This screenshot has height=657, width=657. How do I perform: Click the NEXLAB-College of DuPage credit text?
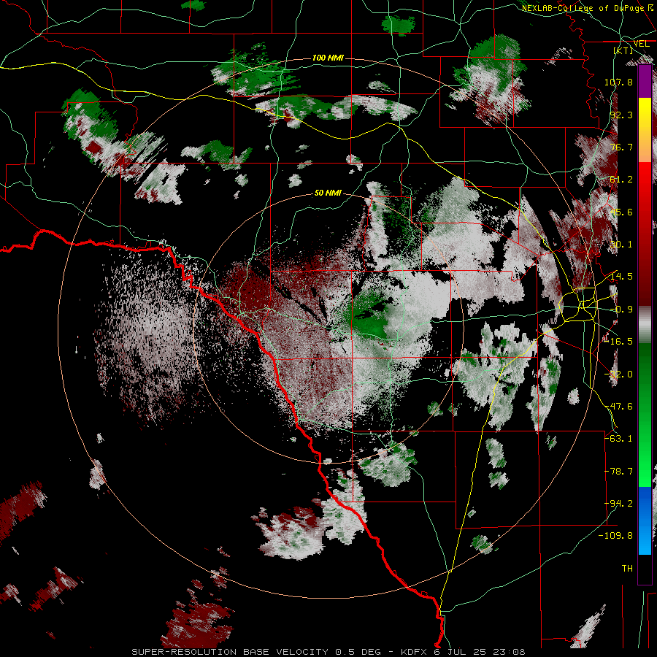(588, 8)
